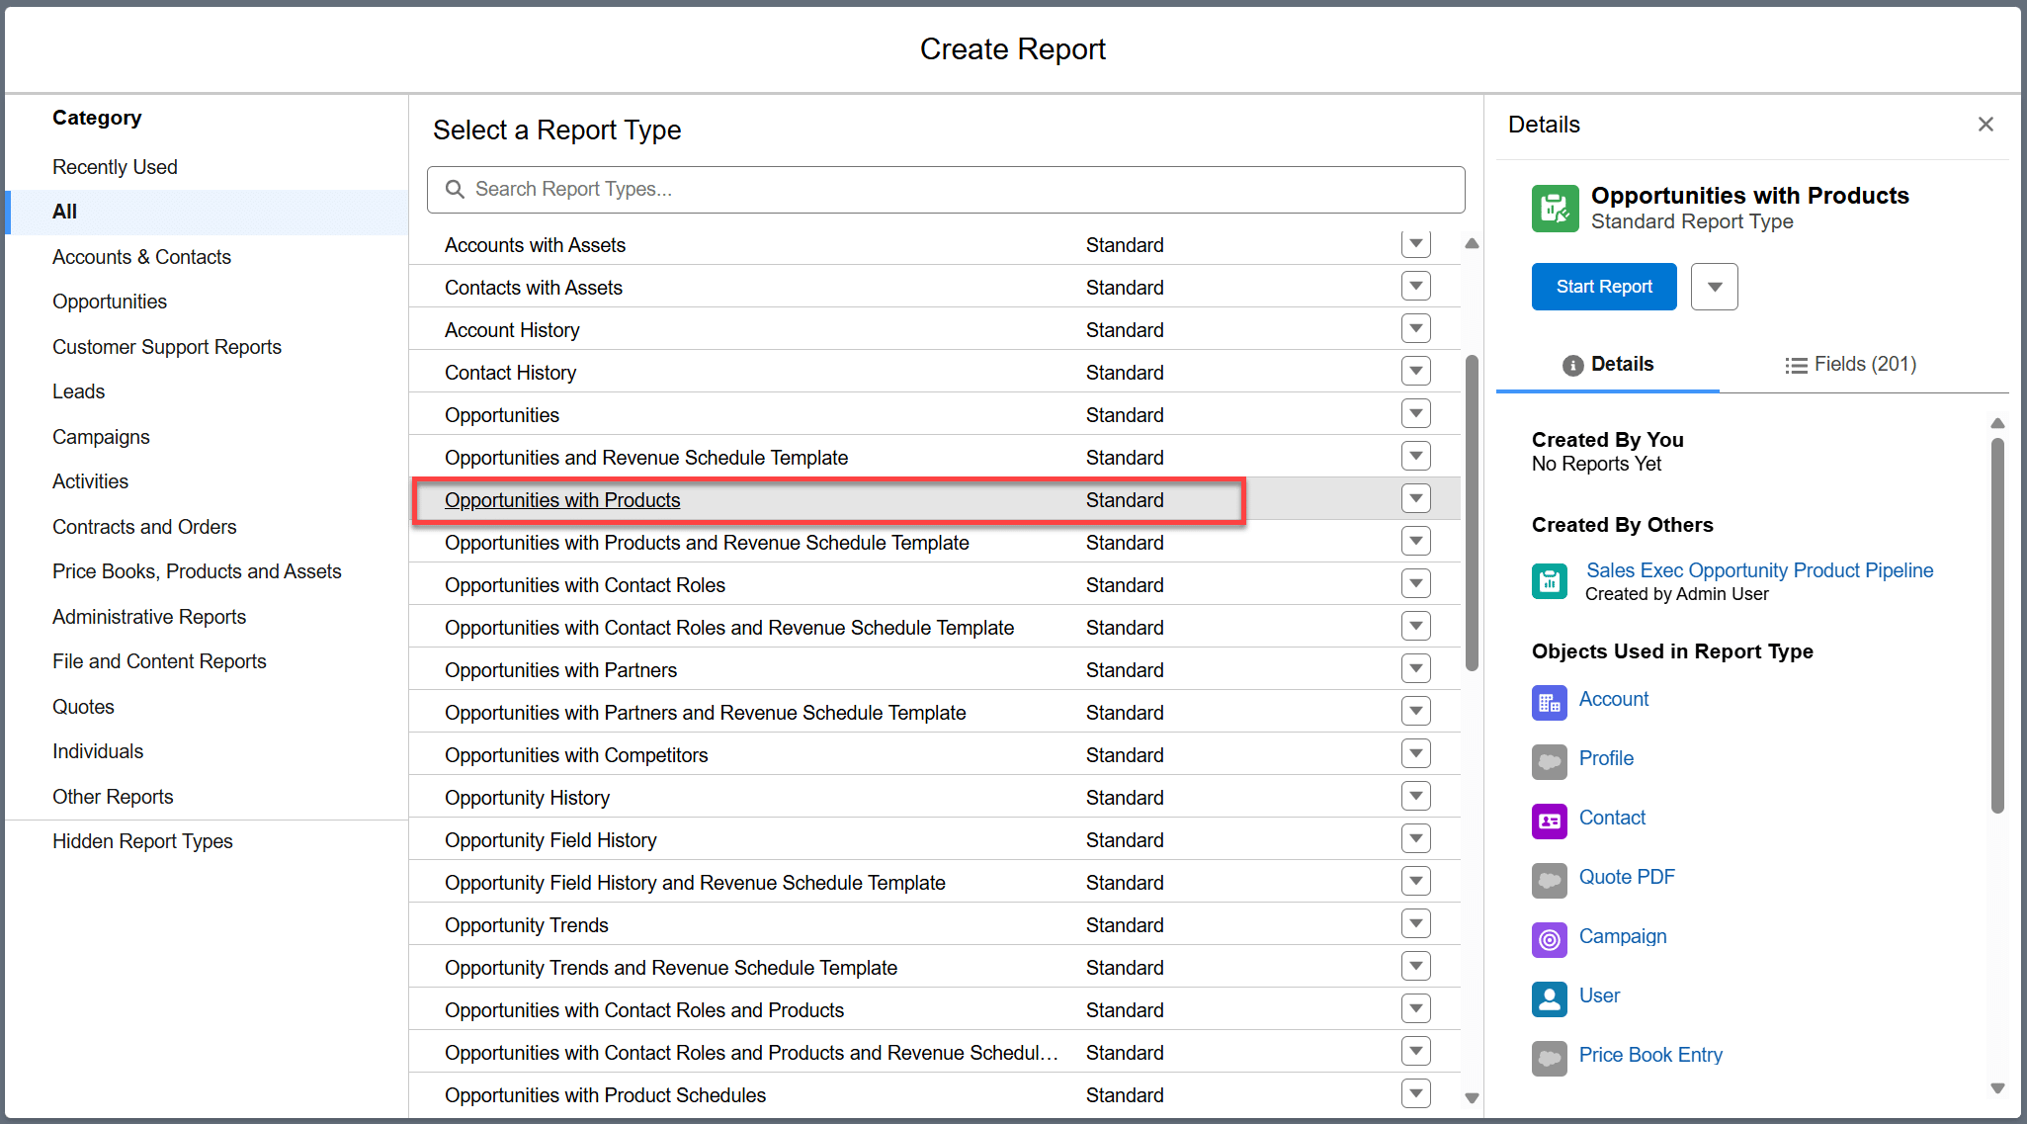This screenshot has height=1124, width=2027.
Task: Click the Start Report button
Action: tap(1603, 287)
